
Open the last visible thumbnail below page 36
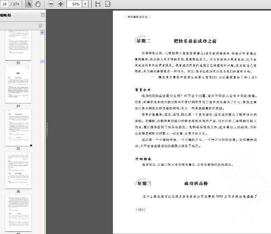tap(19, 213)
